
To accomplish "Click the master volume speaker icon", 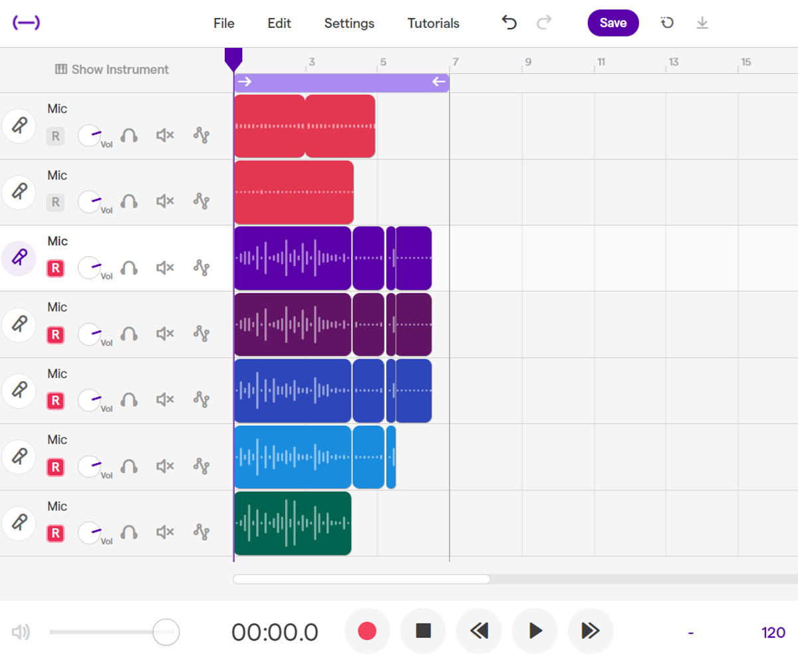I will pyautogui.click(x=21, y=632).
